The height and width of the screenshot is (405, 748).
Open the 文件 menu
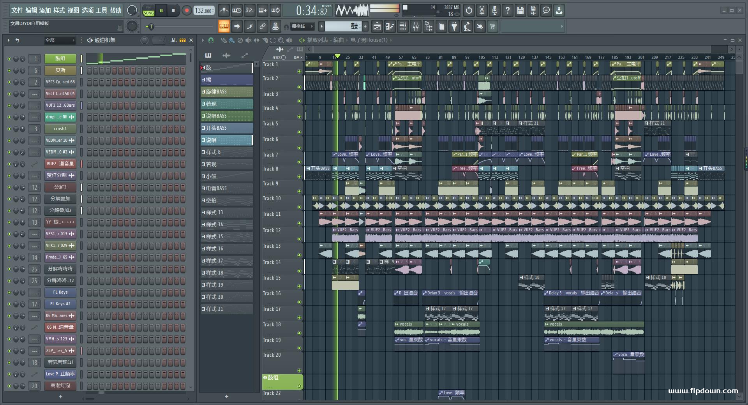17,11
